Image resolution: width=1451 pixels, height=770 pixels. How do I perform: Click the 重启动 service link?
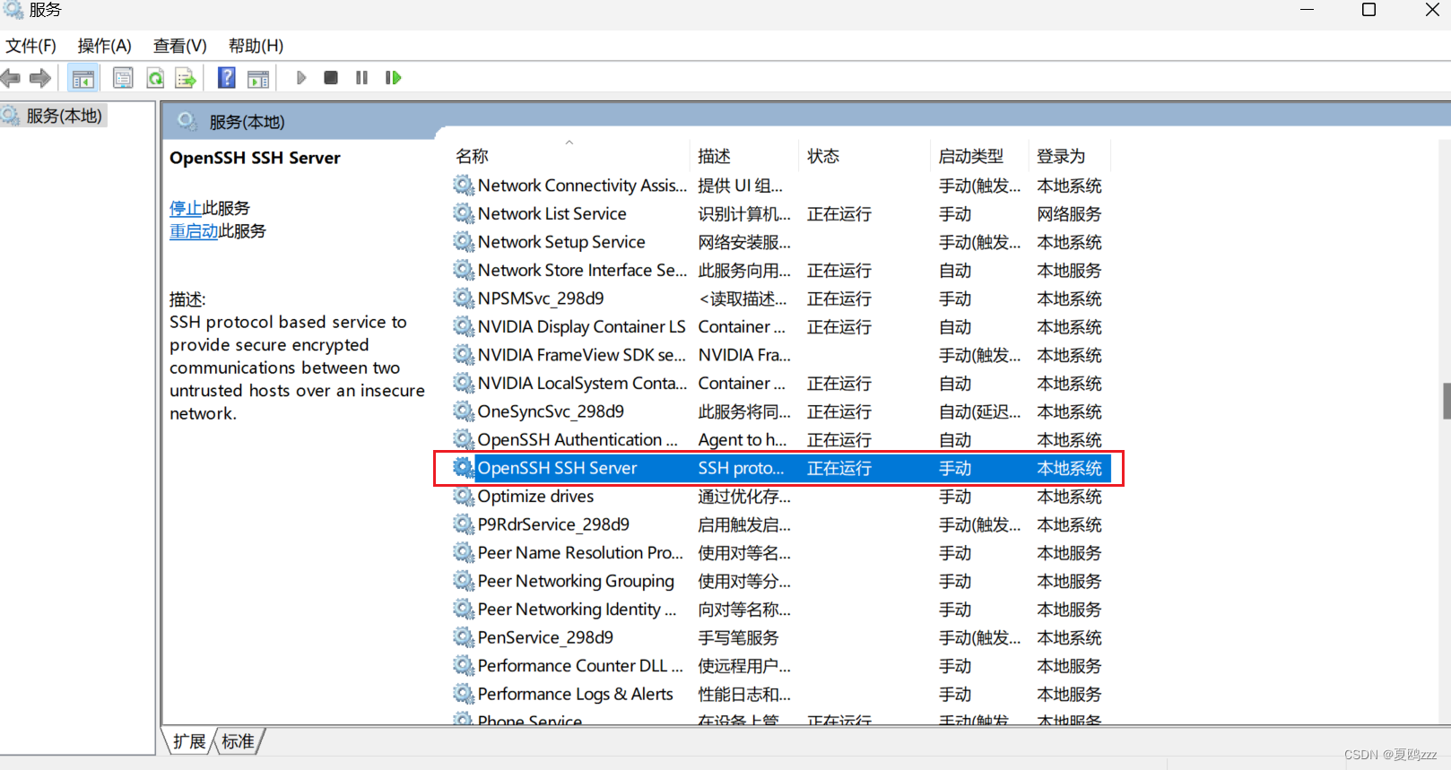pyautogui.click(x=194, y=231)
